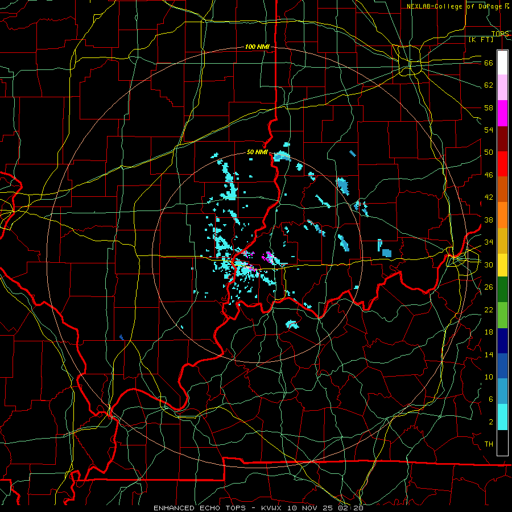Image resolution: width=512 pixels, height=512 pixels.
Task: Click the magenta legend swatch
Action: click(x=502, y=113)
